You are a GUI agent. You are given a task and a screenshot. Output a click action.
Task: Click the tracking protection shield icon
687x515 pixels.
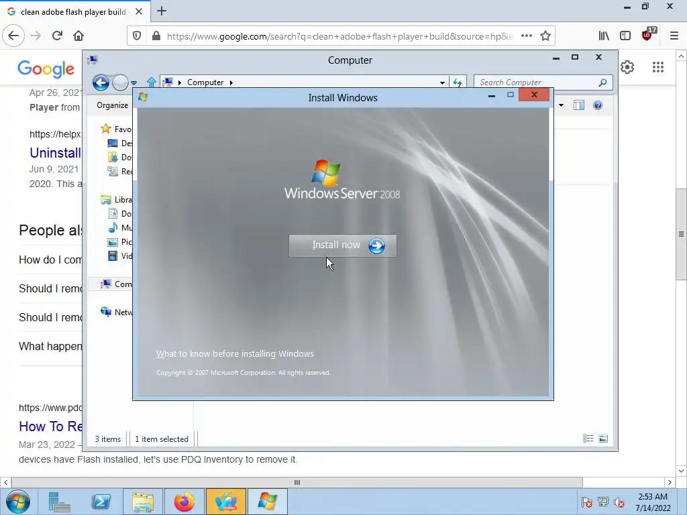pyautogui.click(x=137, y=36)
